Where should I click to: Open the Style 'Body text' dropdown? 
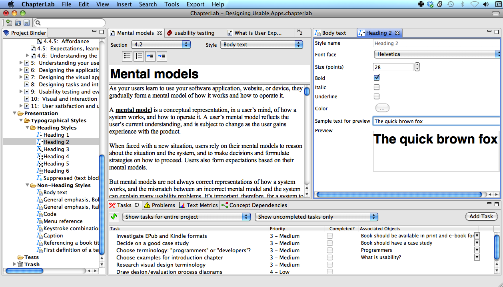tap(261, 45)
